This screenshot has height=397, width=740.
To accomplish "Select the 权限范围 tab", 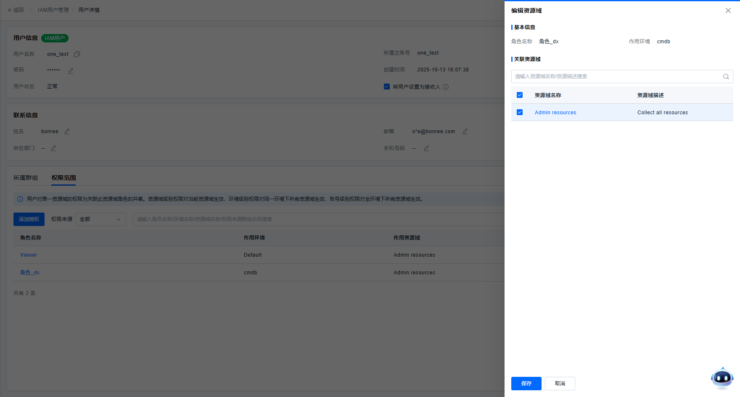I will click(63, 178).
